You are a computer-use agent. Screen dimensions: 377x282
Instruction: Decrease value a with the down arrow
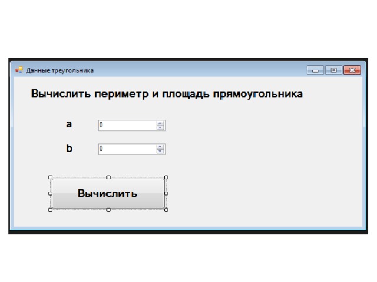coord(160,127)
